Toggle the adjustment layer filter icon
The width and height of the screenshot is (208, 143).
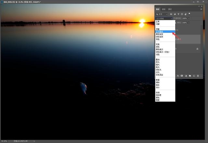tap(175, 14)
